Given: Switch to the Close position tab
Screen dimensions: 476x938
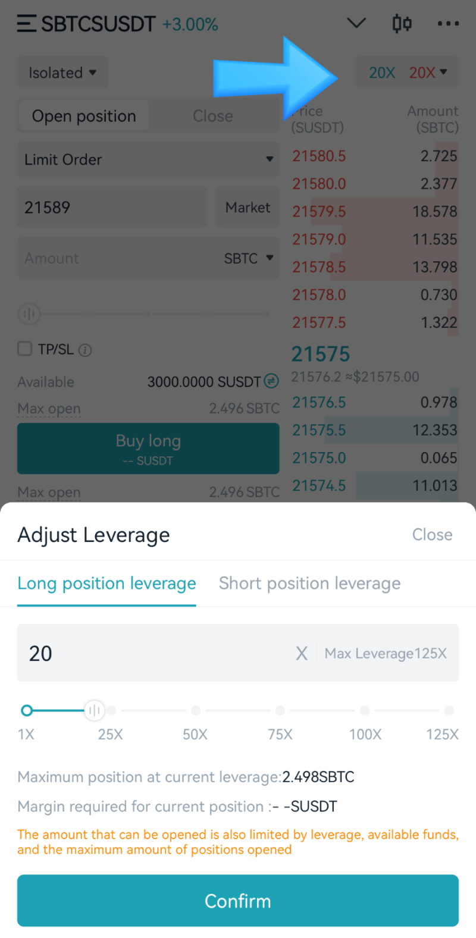Looking at the screenshot, I should pos(212,116).
